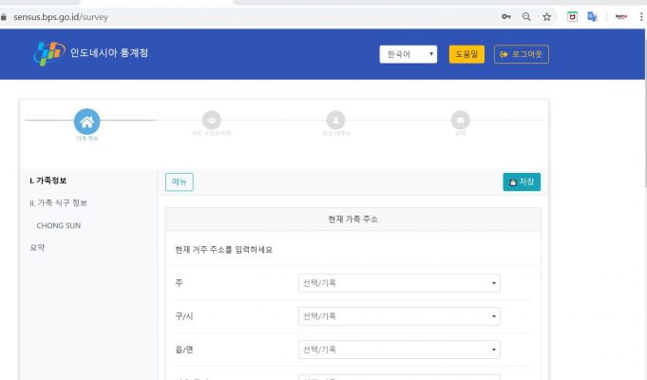
Task: Click the person data step icon
Action: pos(335,120)
